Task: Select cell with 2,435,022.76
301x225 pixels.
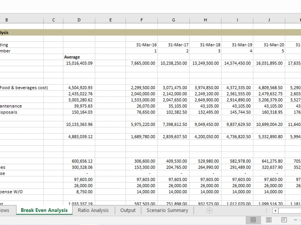Action: (x=79, y=94)
